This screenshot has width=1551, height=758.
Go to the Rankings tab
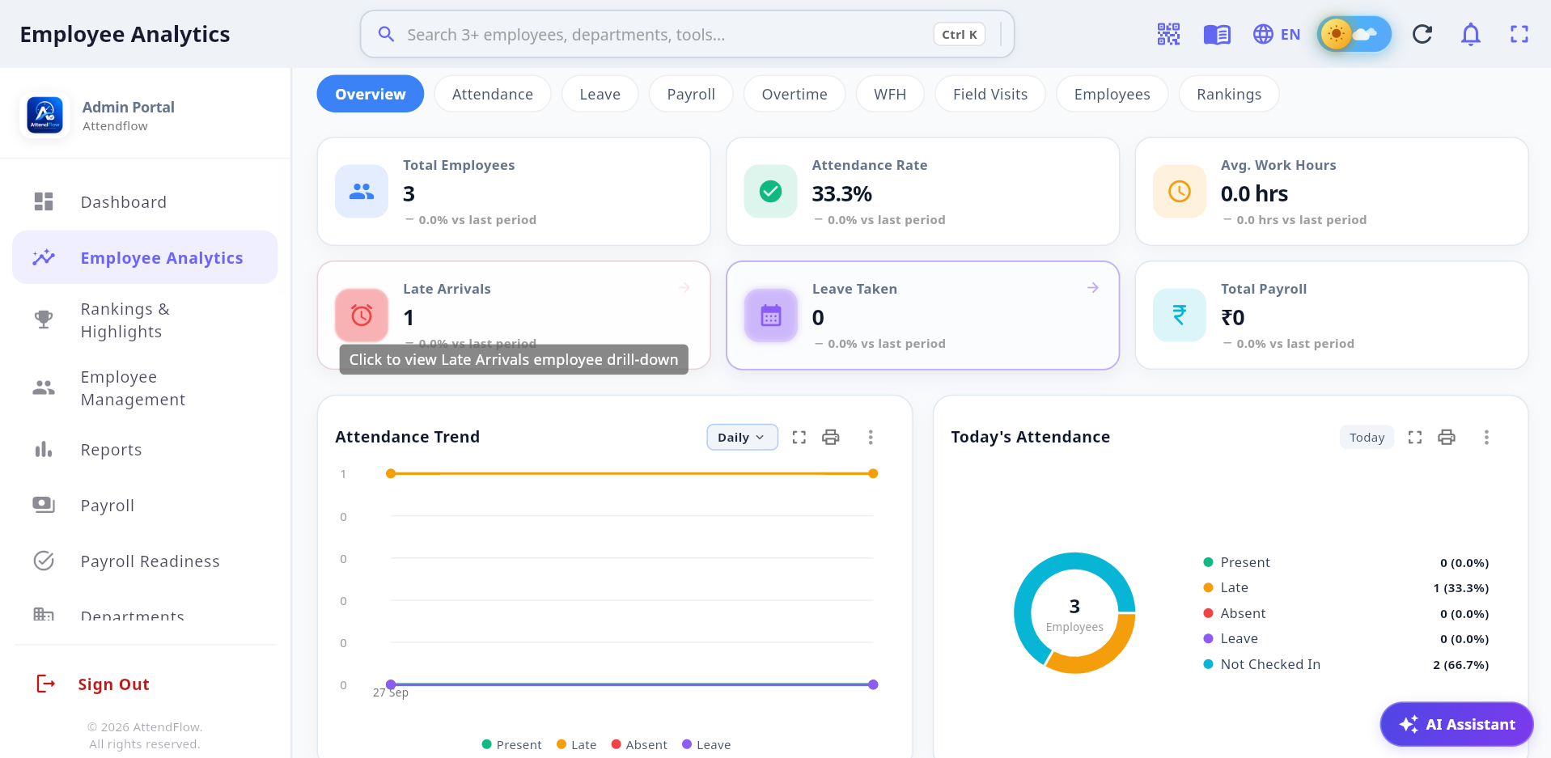pos(1229,94)
